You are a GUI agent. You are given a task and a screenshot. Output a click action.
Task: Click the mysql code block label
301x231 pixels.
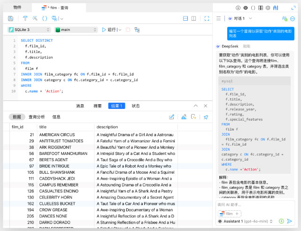point(227,81)
